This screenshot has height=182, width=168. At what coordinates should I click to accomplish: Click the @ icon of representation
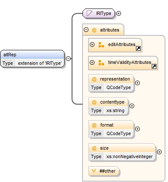pyautogui.click(x=94, y=79)
